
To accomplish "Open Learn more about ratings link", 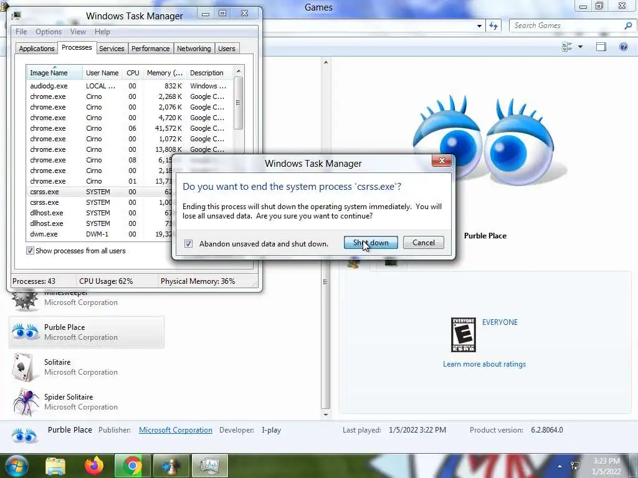I will 484,364.
